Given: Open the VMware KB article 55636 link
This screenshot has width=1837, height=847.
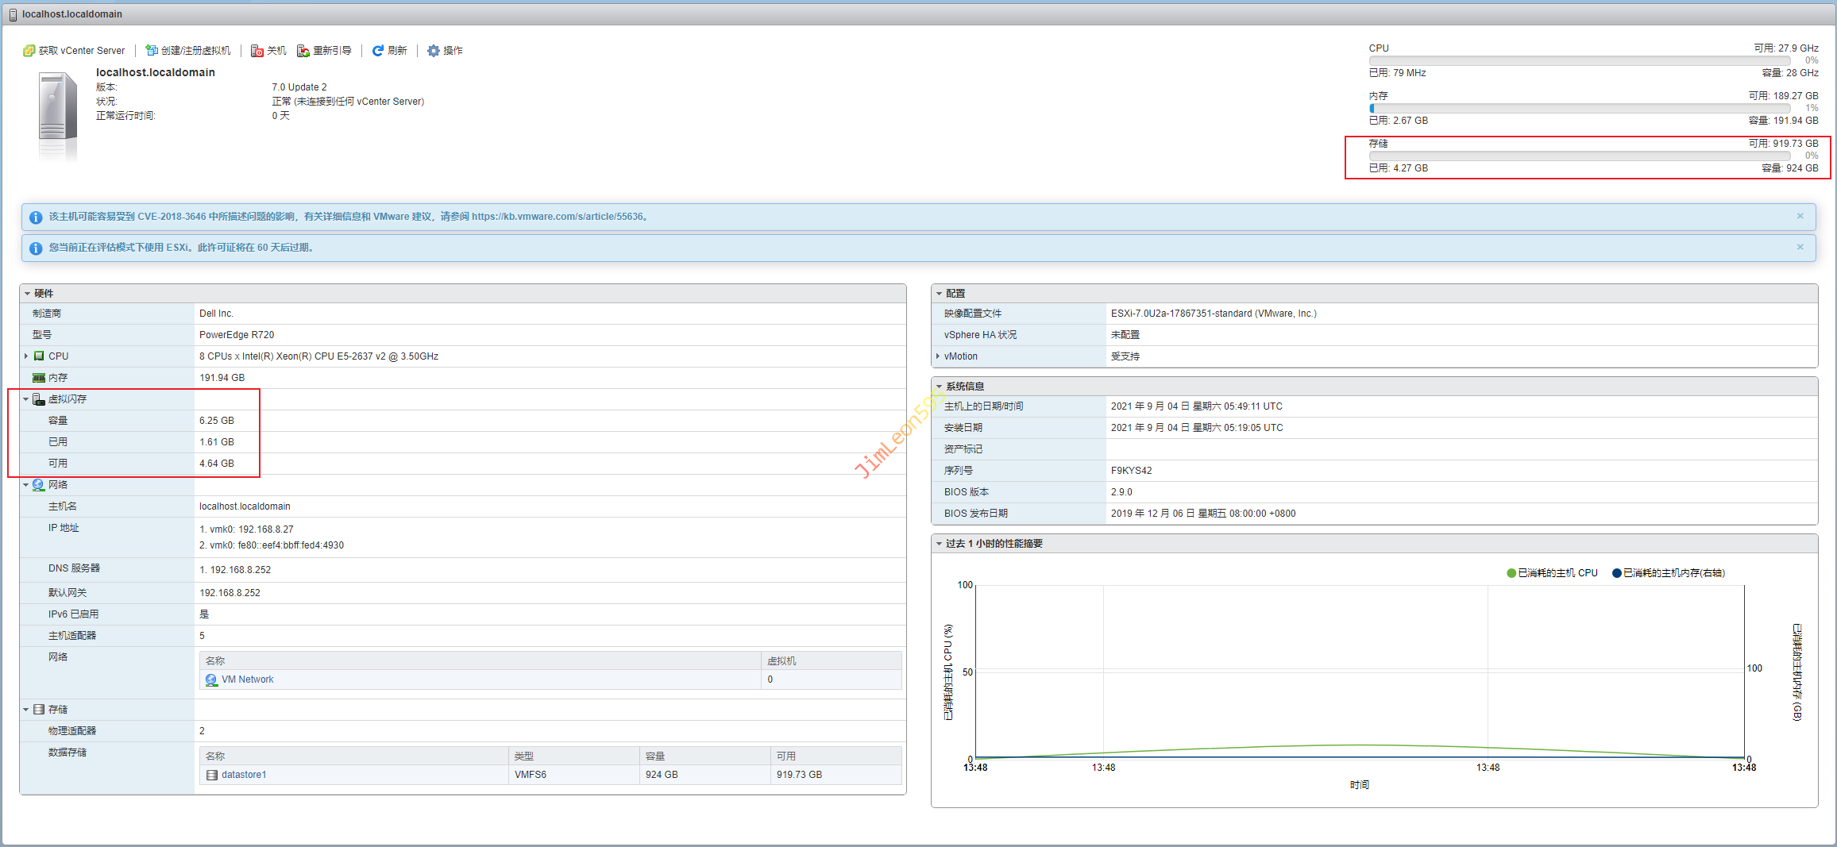Looking at the screenshot, I should (x=557, y=217).
